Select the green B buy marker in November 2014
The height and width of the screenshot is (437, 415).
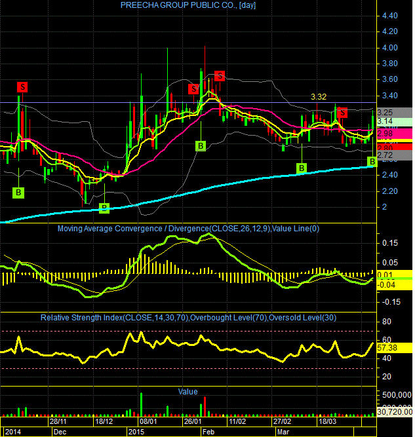18,193
